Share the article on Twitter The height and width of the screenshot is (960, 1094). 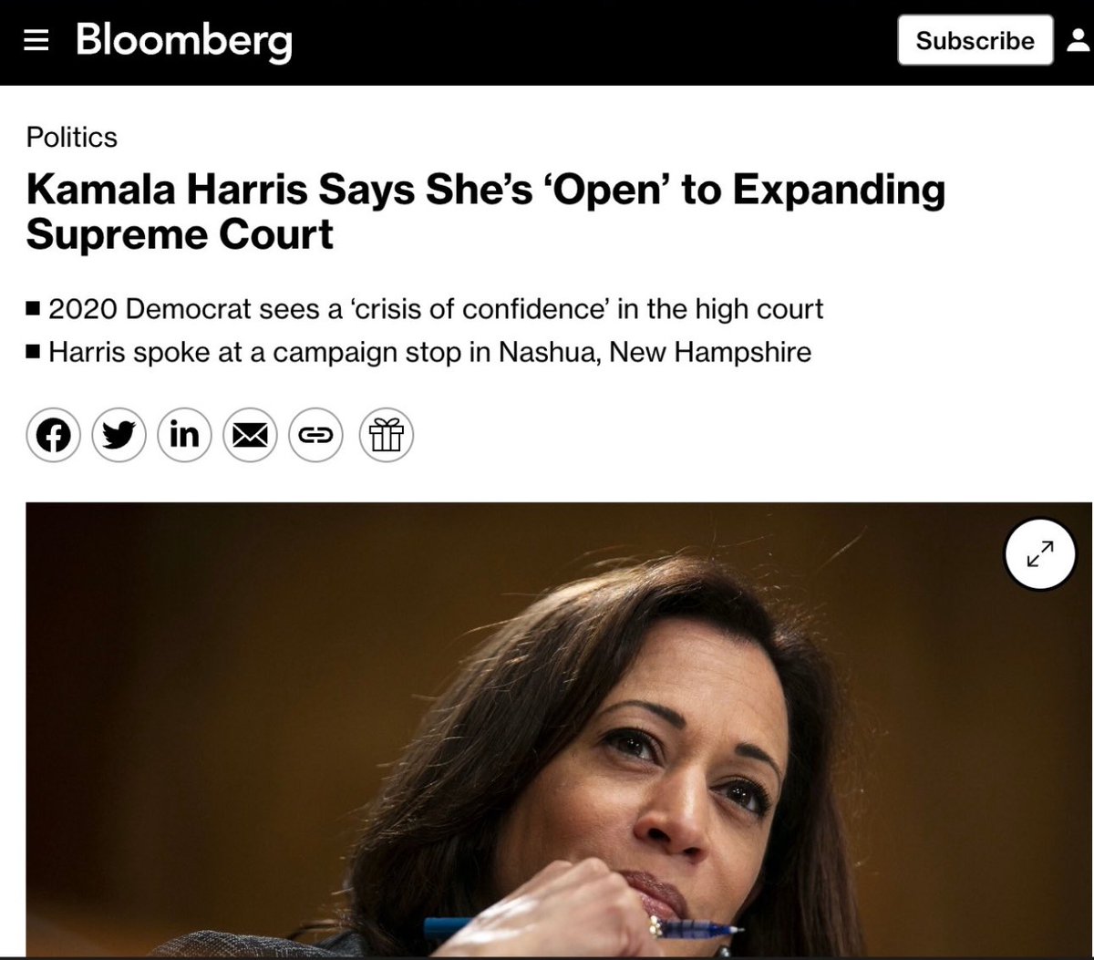tap(119, 433)
